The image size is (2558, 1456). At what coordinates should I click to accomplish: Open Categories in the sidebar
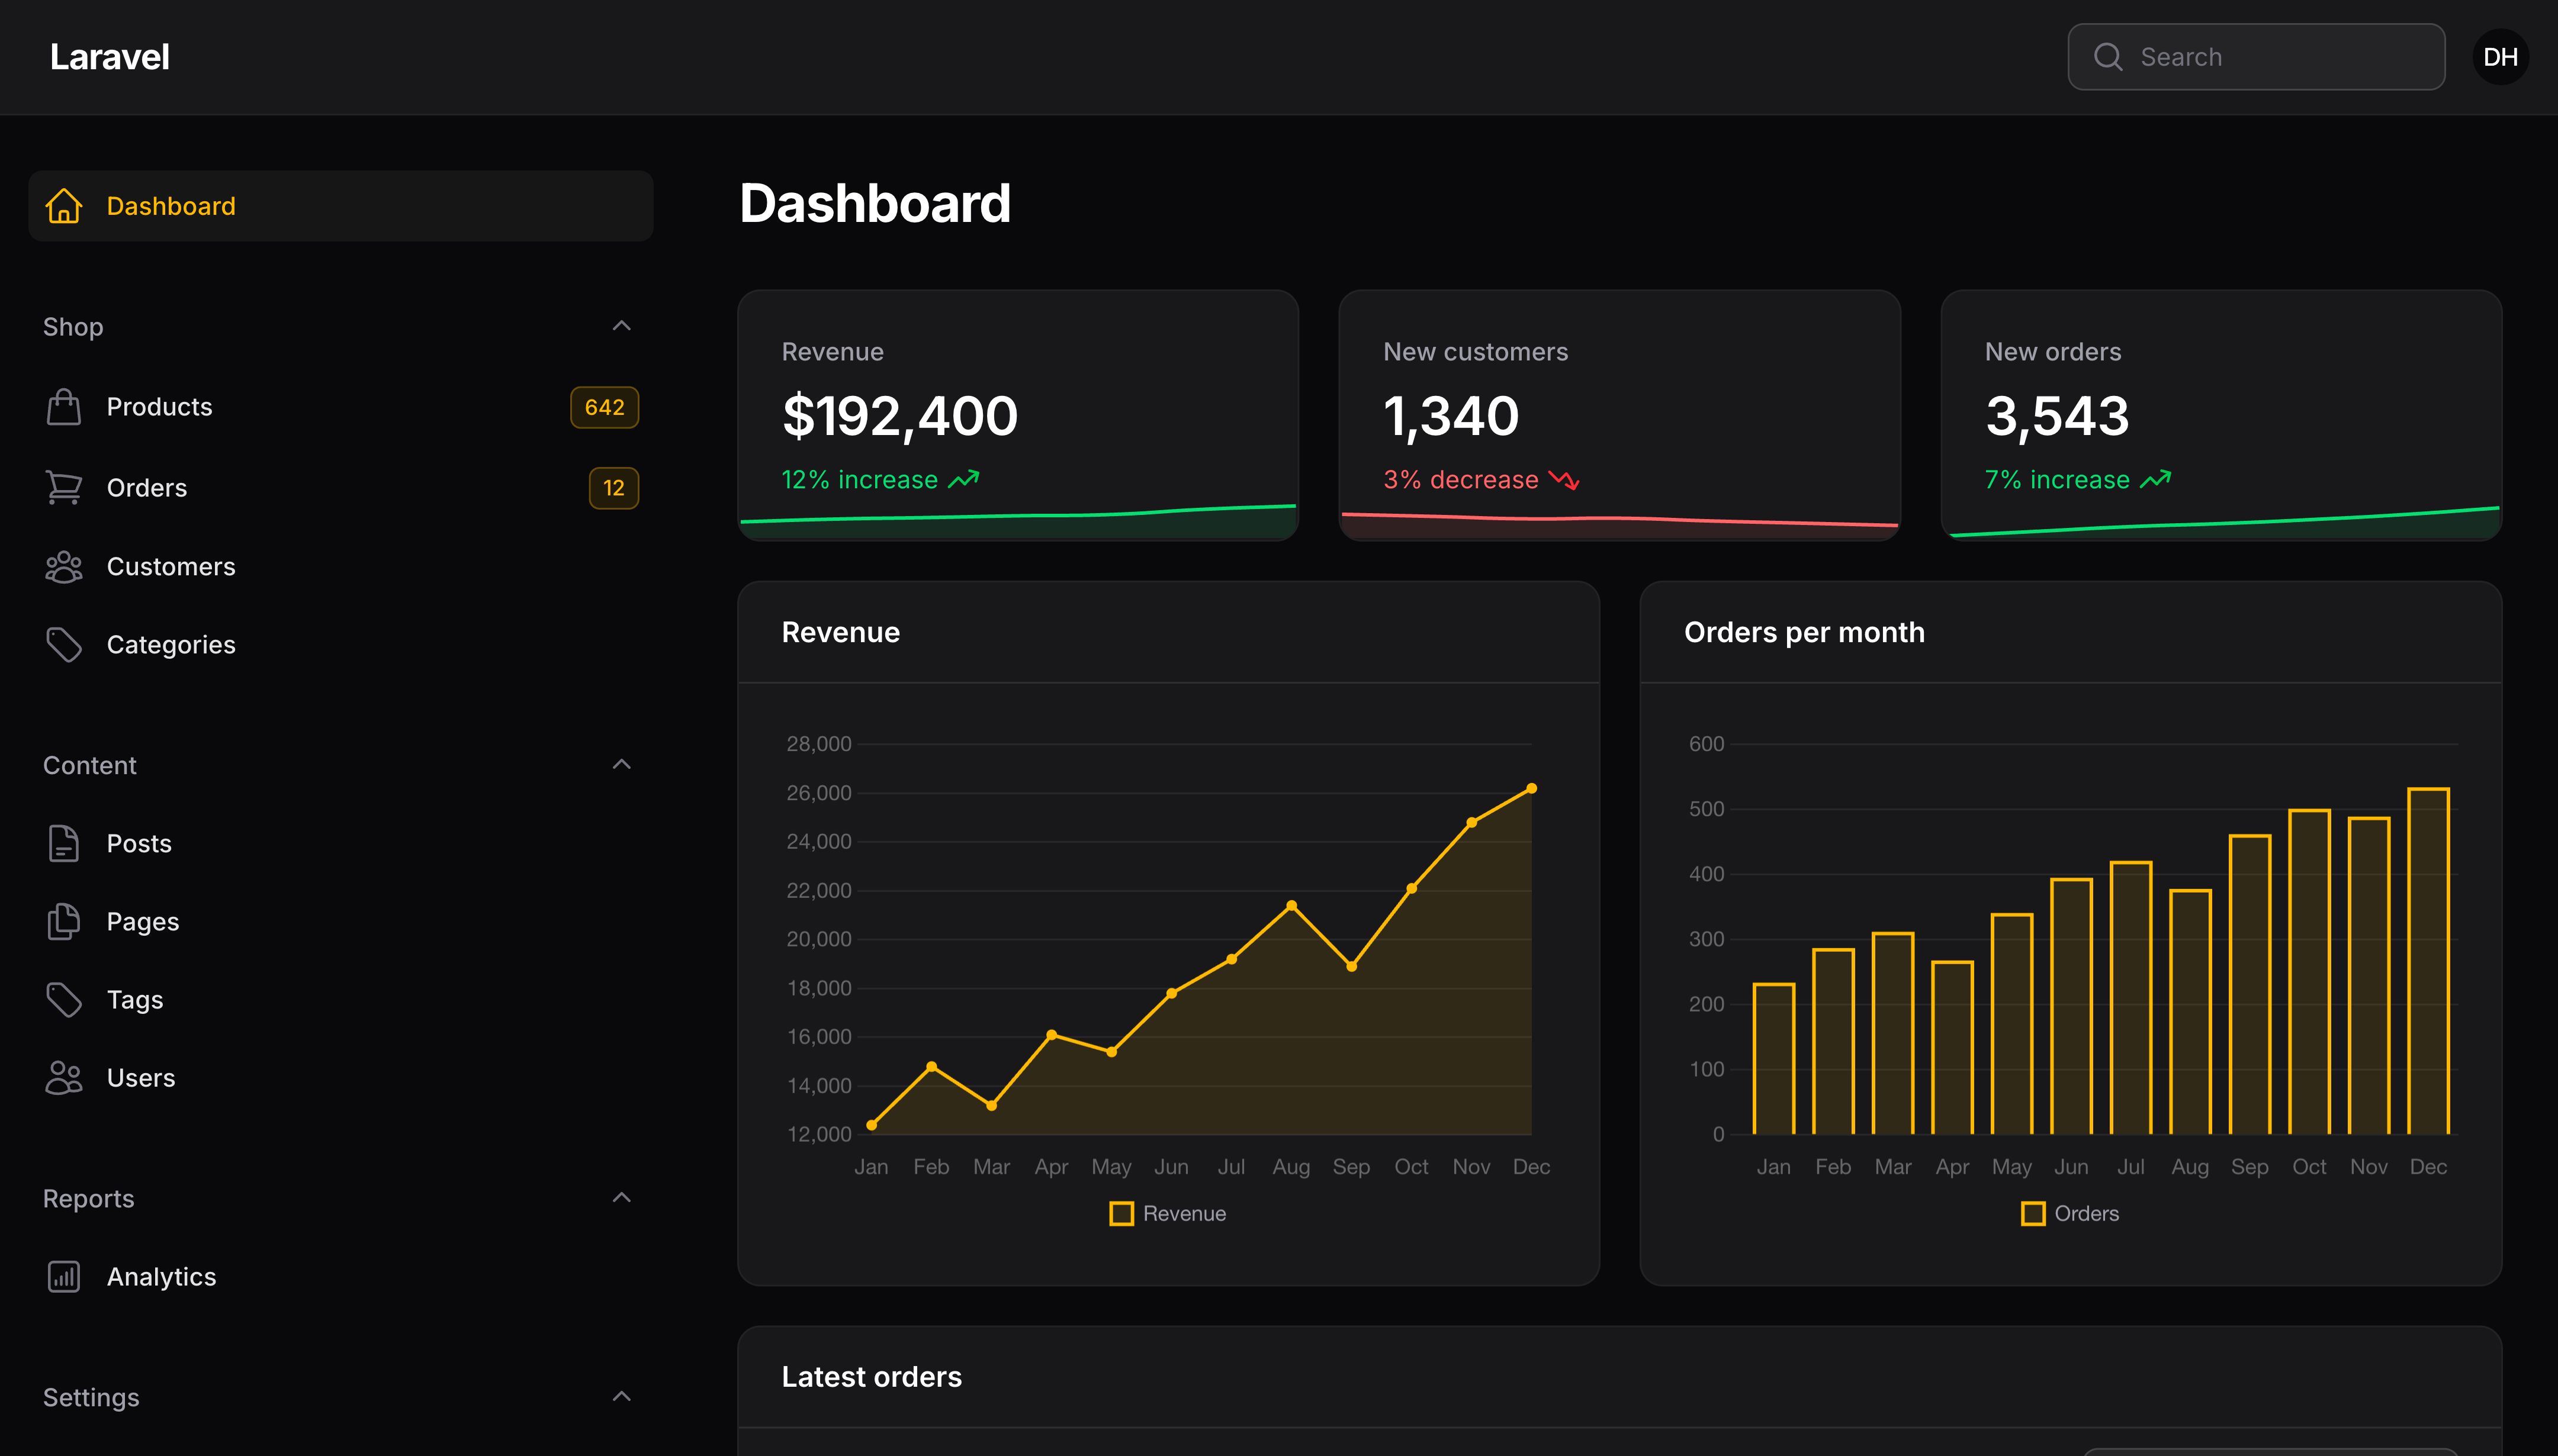(341, 645)
